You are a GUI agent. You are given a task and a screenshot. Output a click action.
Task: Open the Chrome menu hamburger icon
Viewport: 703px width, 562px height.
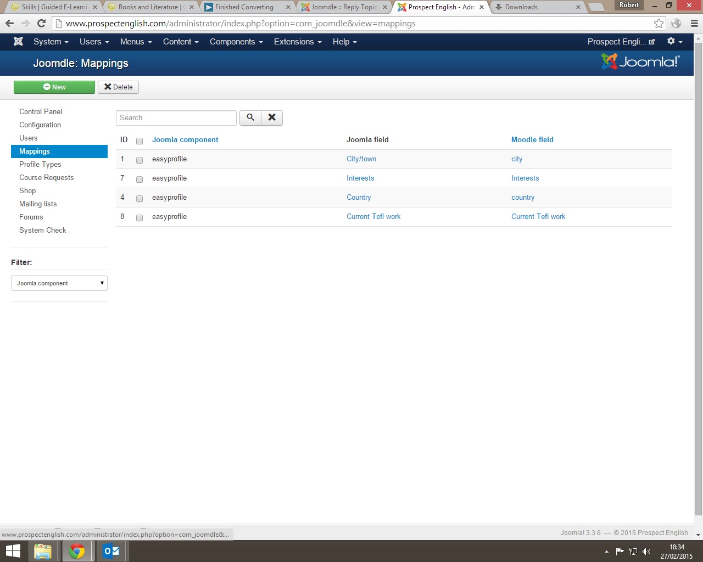click(694, 24)
